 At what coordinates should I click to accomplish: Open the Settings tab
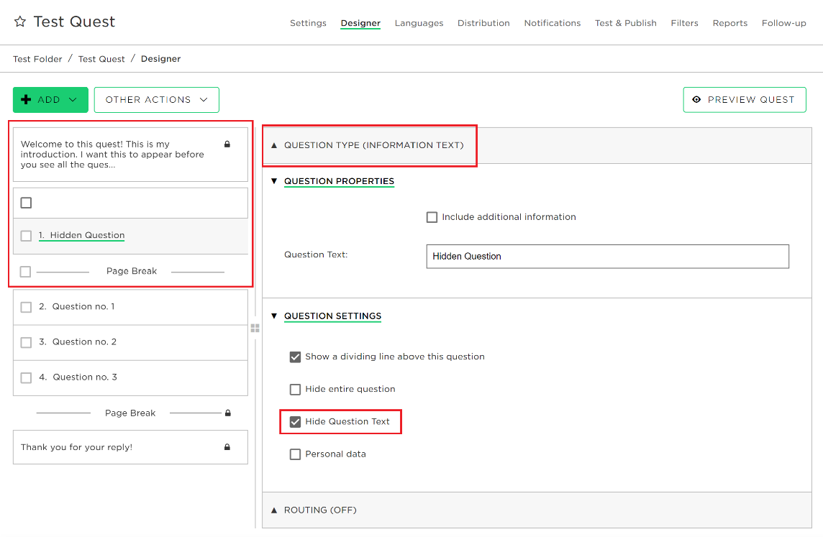(308, 23)
